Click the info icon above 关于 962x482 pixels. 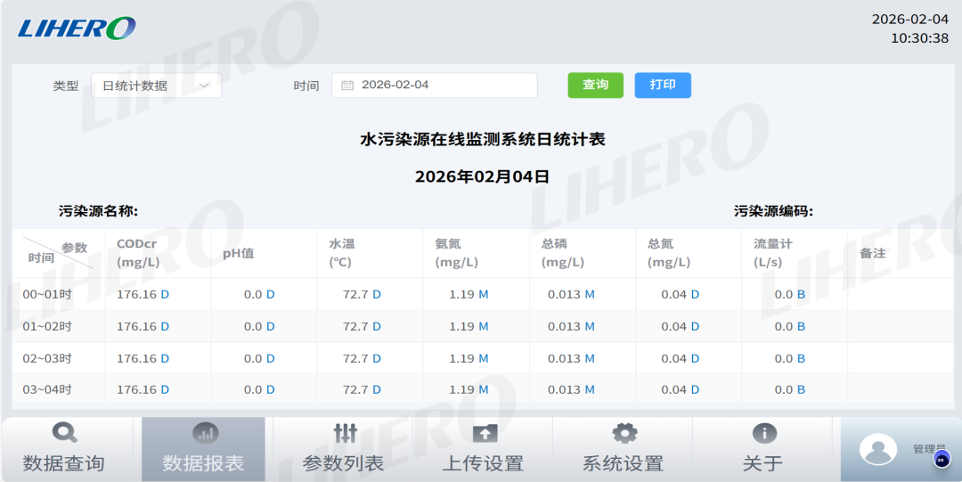pyautogui.click(x=764, y=433)
